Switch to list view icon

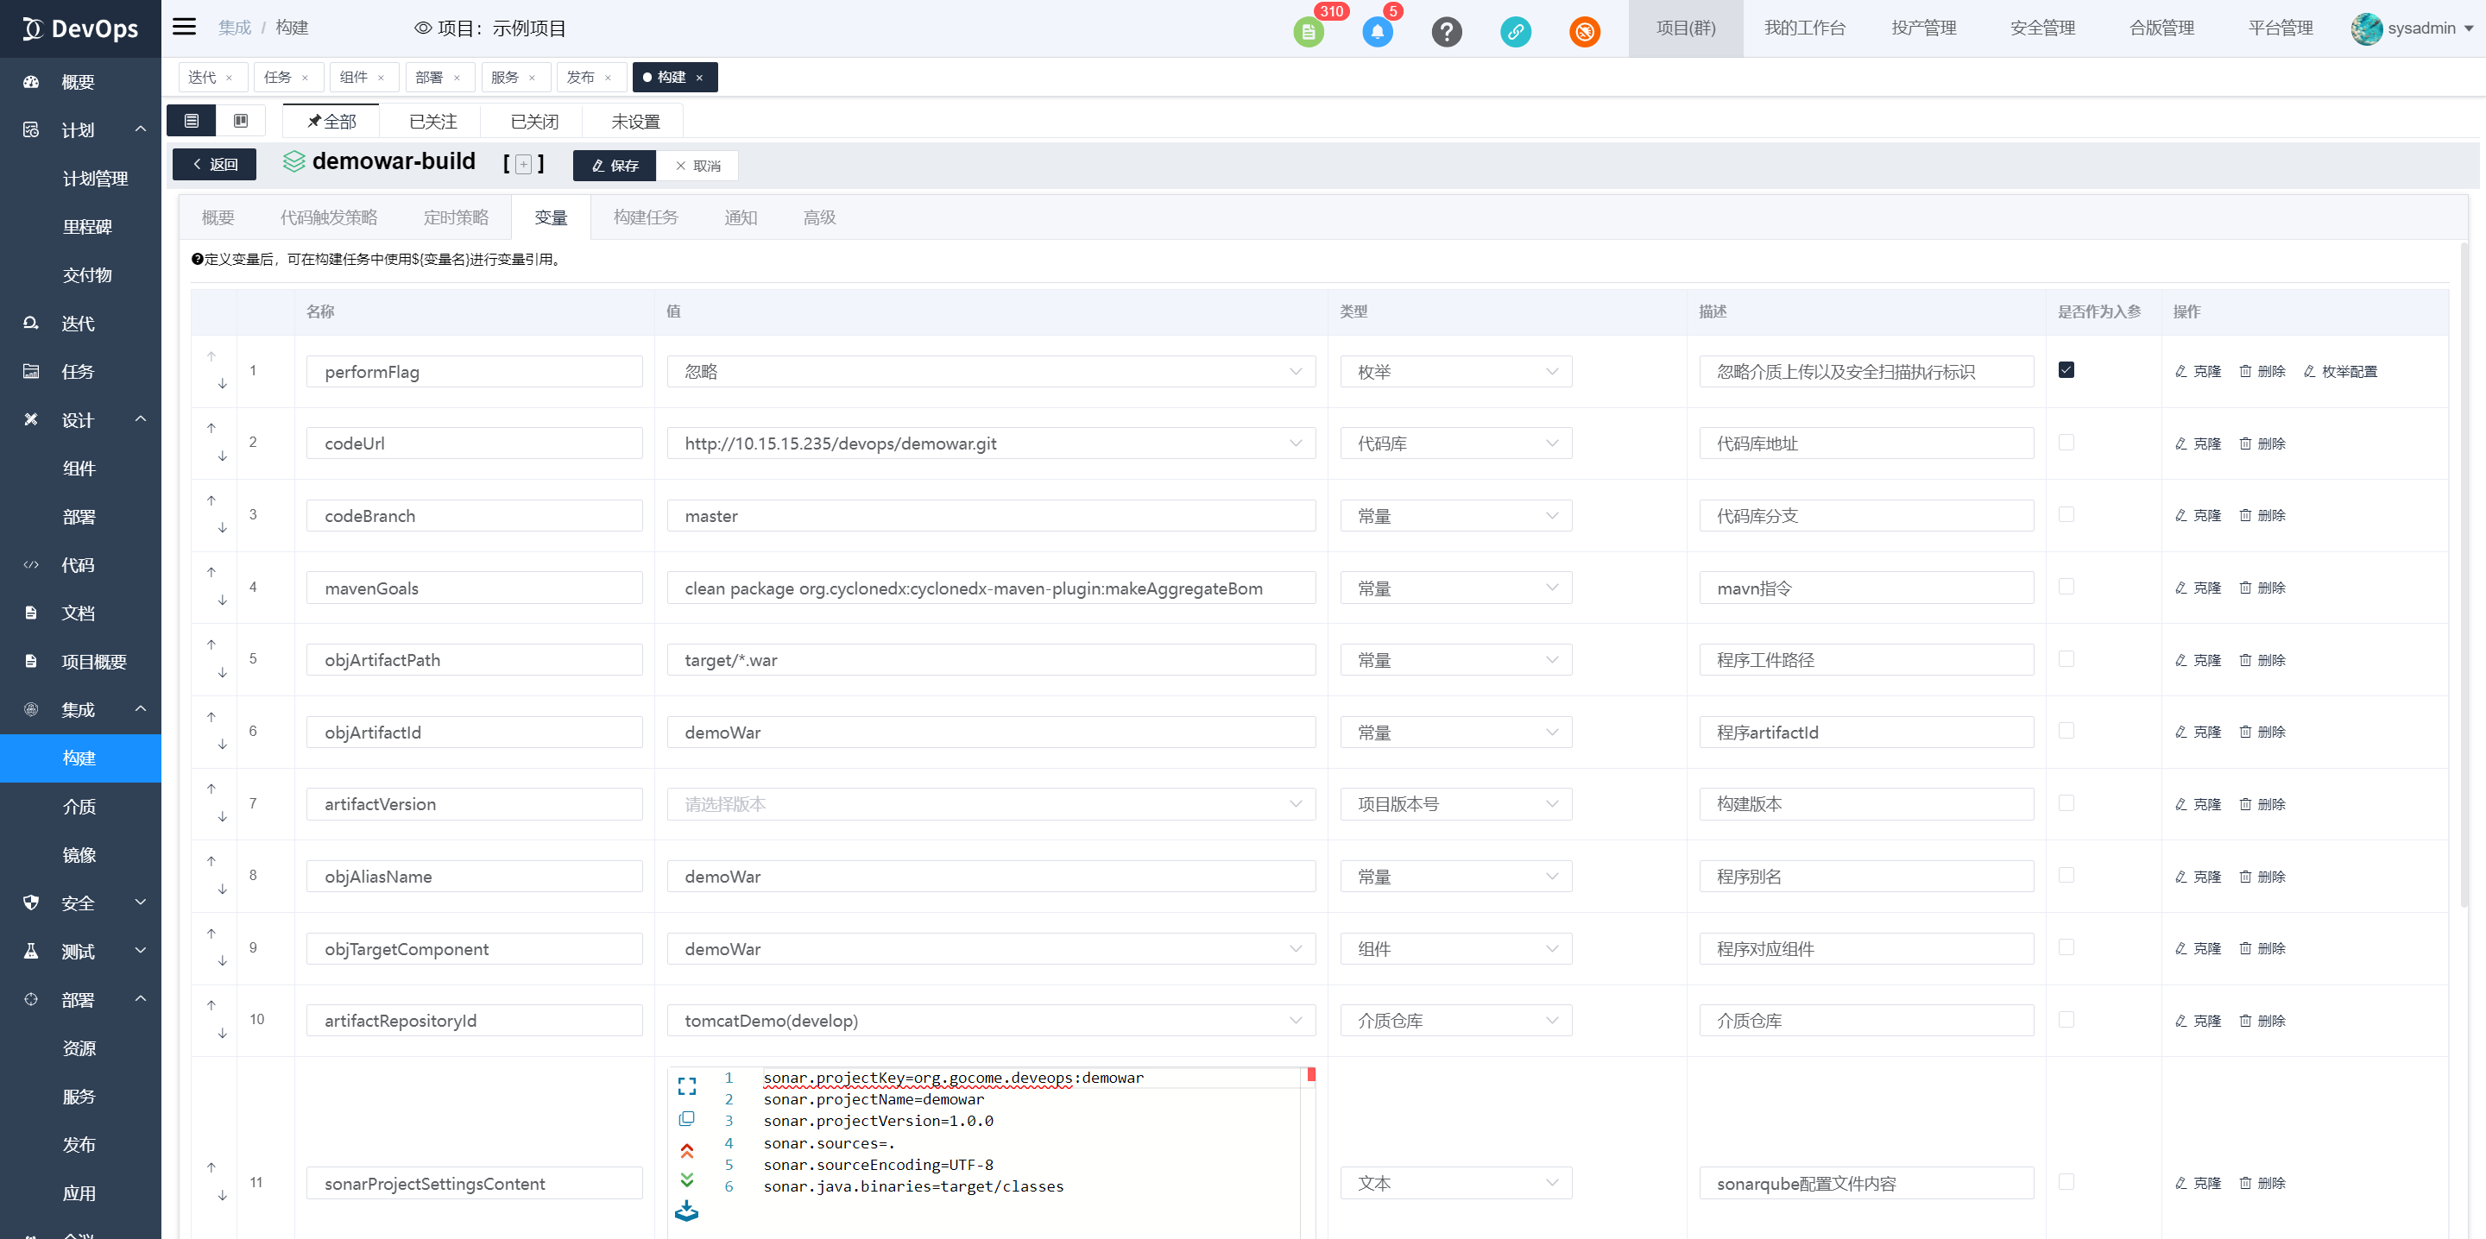point(191,121)
